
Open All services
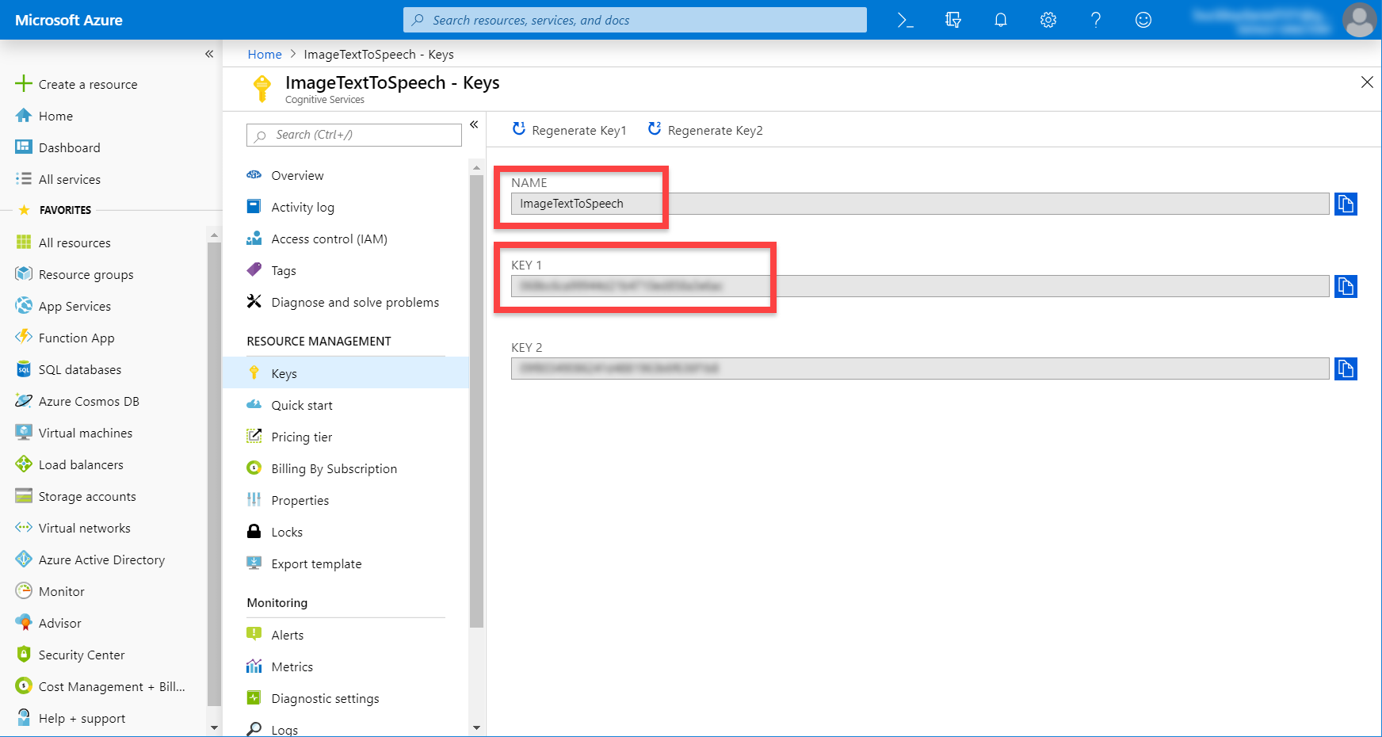point(58,179)
